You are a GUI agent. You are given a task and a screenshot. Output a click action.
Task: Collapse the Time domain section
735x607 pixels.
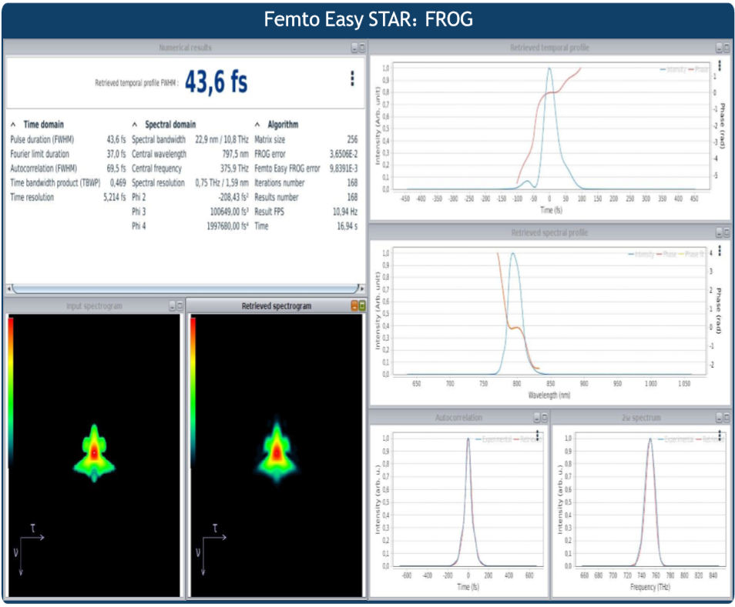click(13, 125)
